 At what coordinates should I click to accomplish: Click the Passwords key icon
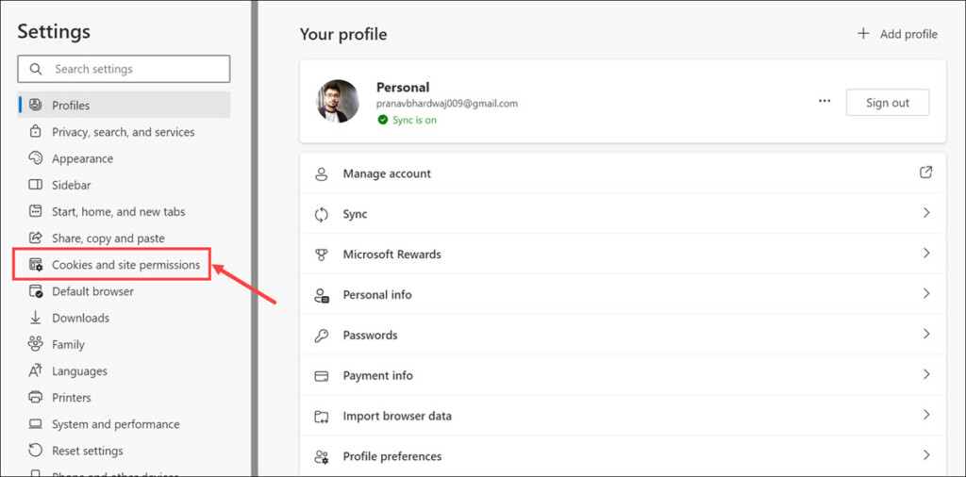(322, 335)
